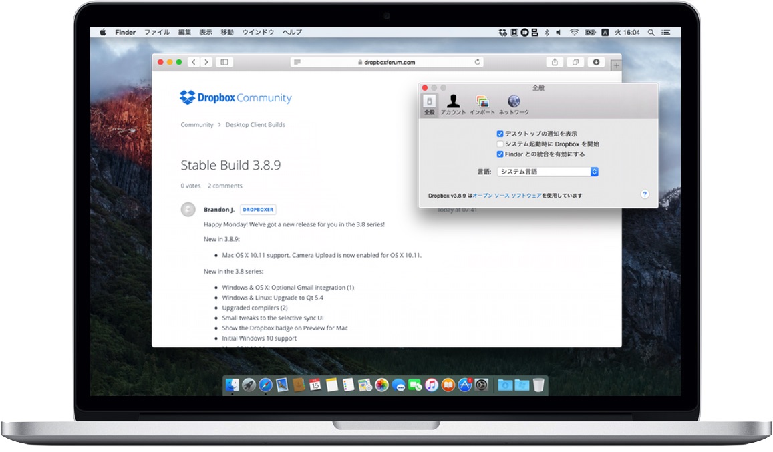Viewport: 773px width, 452px height.
Task: Click the 2 comments link
Action: point(224,186)
